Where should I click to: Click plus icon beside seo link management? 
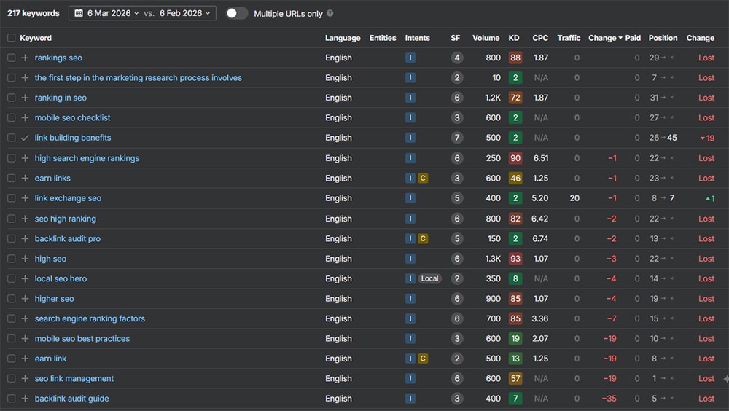click(25, 378)
